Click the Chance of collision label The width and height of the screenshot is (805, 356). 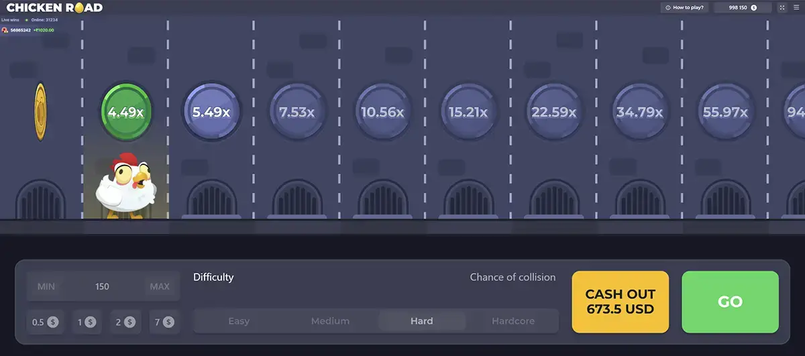513,277
